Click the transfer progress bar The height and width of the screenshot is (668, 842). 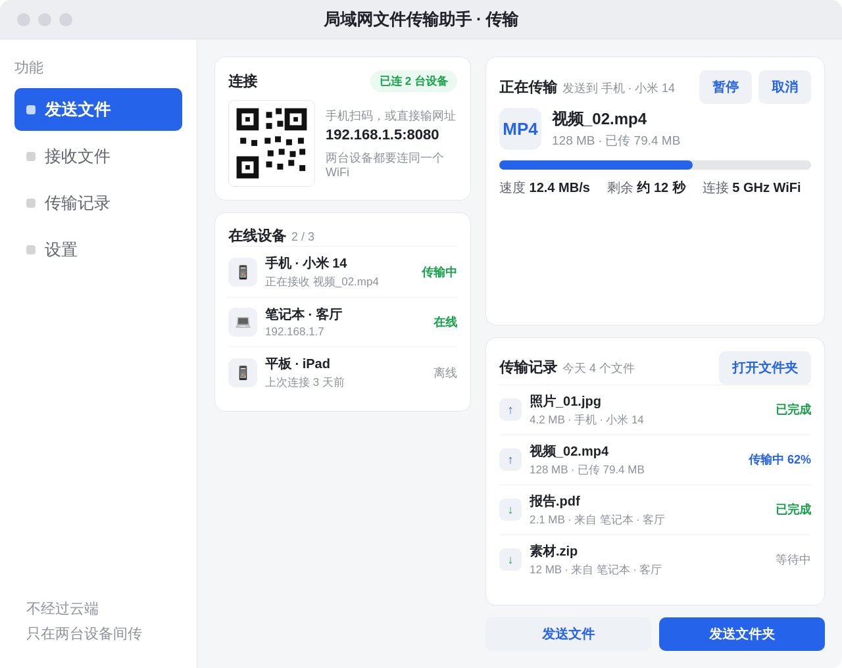pyautogui.click(x=655, y=165)
